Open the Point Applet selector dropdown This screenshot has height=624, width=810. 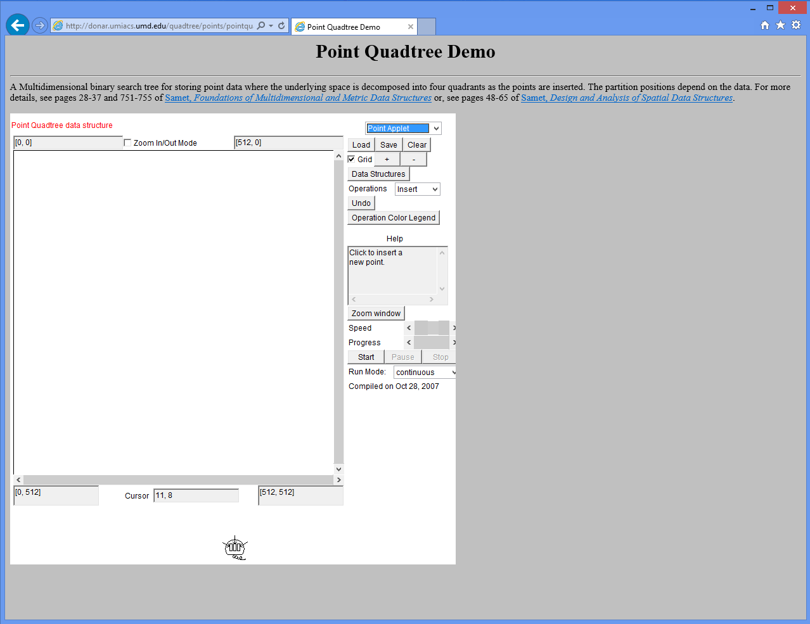pos(403,128)
